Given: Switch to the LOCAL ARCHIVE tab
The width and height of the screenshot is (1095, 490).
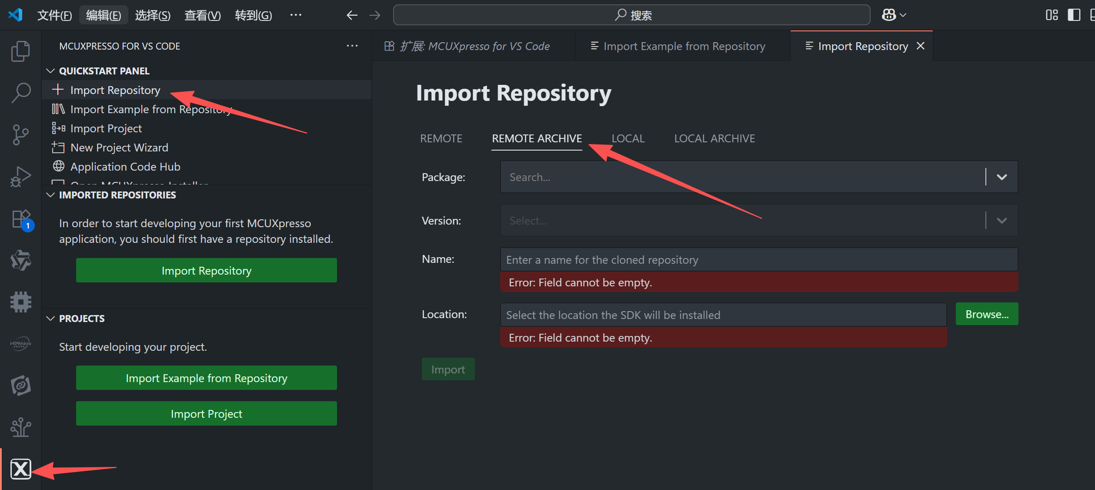Looking at the screenshot, I should coord(714,138).
